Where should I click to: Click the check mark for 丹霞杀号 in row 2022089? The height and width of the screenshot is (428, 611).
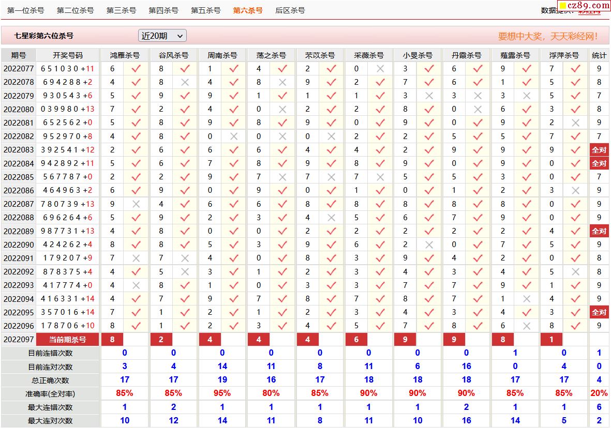(x=478, y=231)
